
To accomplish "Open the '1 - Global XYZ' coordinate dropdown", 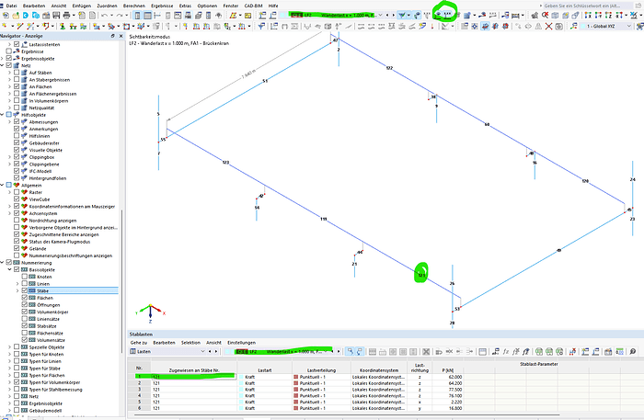I will (605, 27).
